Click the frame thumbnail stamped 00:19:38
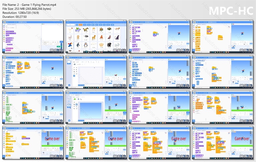The width and height of the screenshot is (256, 162). 223,107
